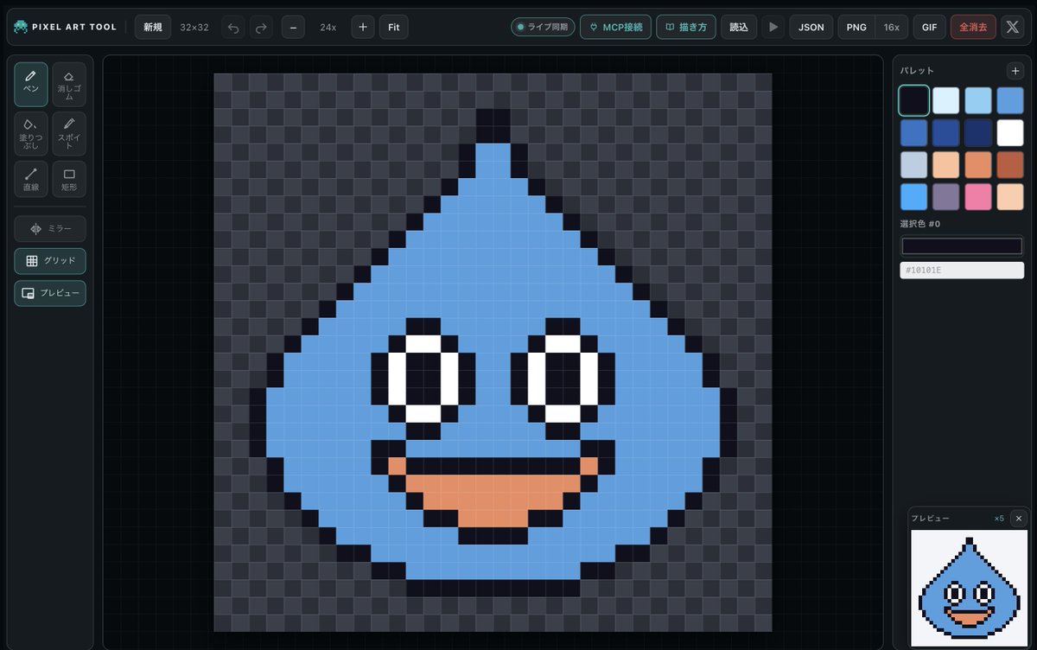Export as PNG
The height and width of the screenshot is (650, 1037).
coord(856,27)
